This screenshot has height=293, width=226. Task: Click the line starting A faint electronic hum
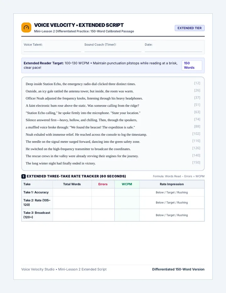[x=82, y=106]
